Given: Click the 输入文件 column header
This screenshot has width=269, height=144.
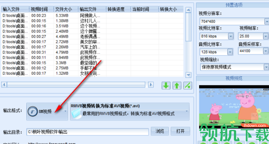Looking at the screenshot, I should [15, 9].
